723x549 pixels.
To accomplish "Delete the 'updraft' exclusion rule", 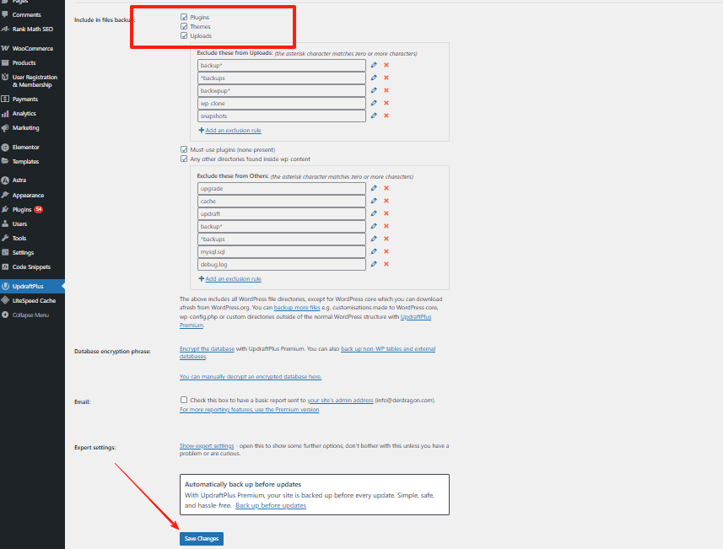I will [x=386, y=213].
